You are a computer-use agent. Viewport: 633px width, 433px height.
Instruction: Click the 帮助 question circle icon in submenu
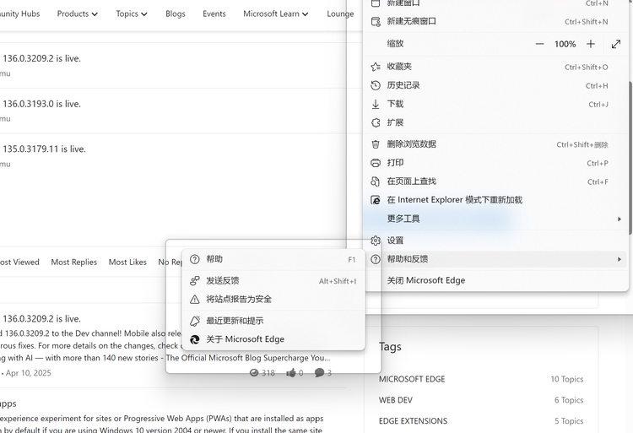(x=195, y=259)
